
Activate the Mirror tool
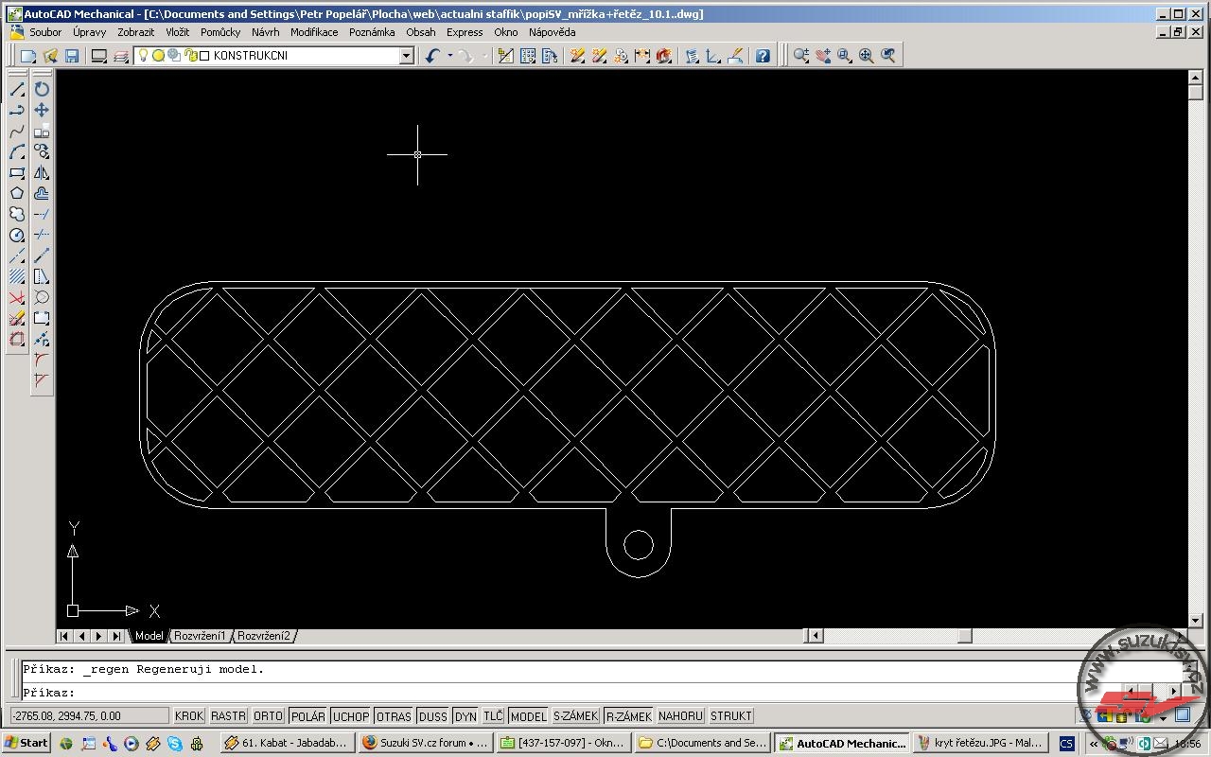tap(42, 172)
